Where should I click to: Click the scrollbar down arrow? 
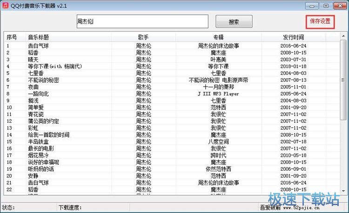(x=343, y=191)
